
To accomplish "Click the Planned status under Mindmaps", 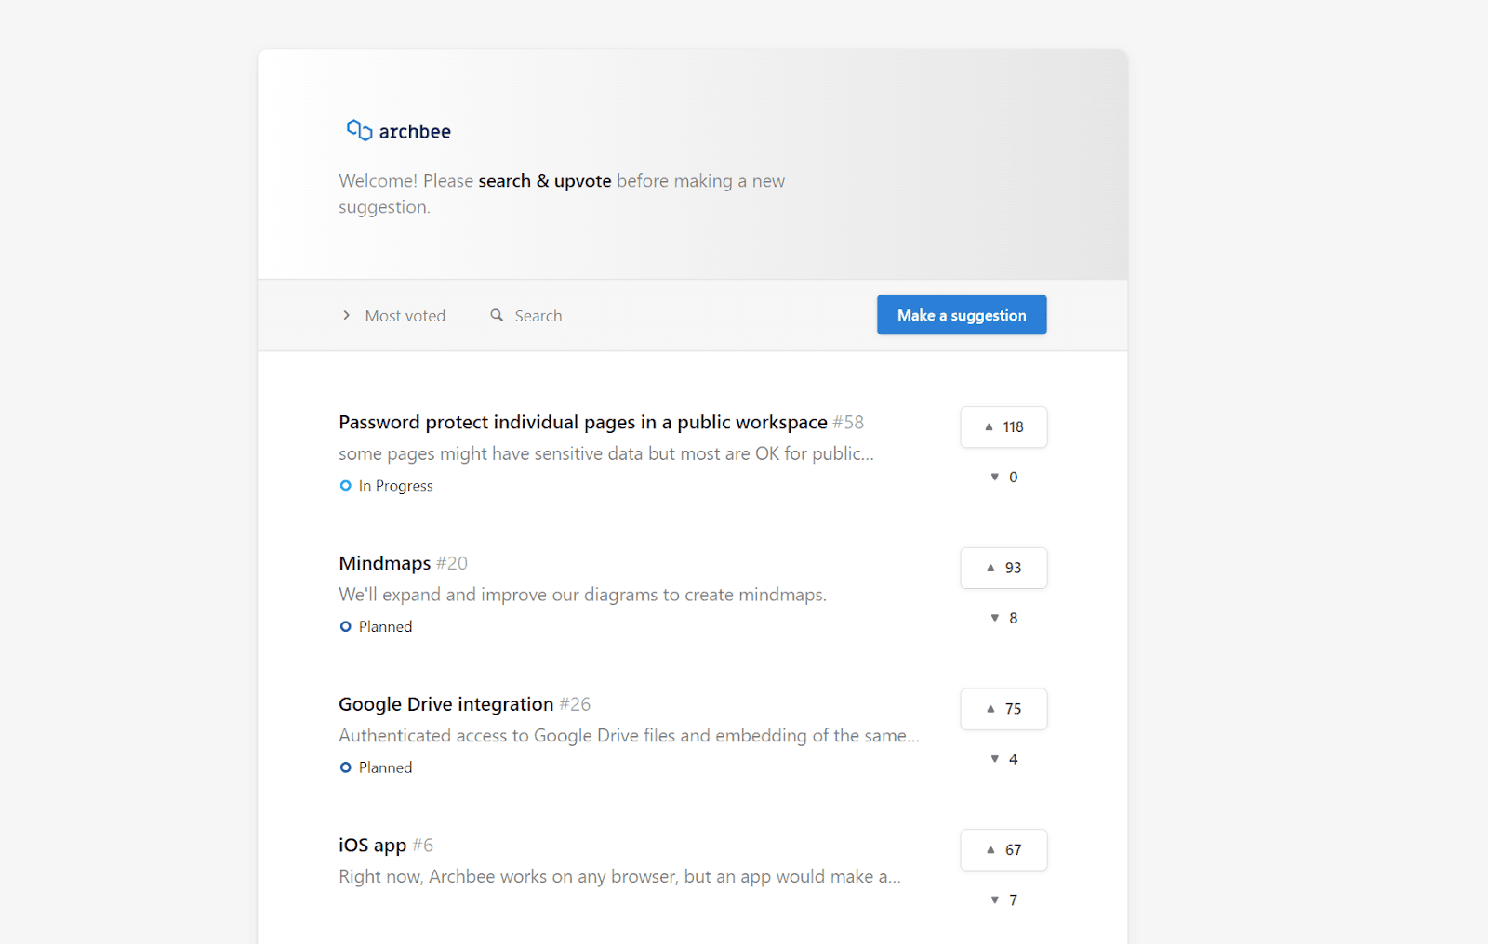I will pyautogui.click(x=385, y=627).
